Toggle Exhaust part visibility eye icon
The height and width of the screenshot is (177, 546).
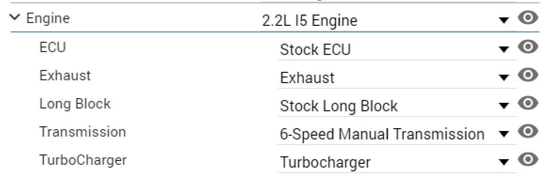[x=528, y=75]
